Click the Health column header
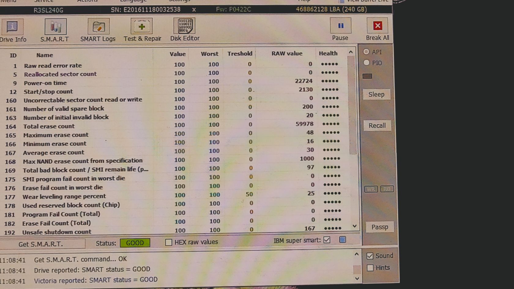 (328, 53)
